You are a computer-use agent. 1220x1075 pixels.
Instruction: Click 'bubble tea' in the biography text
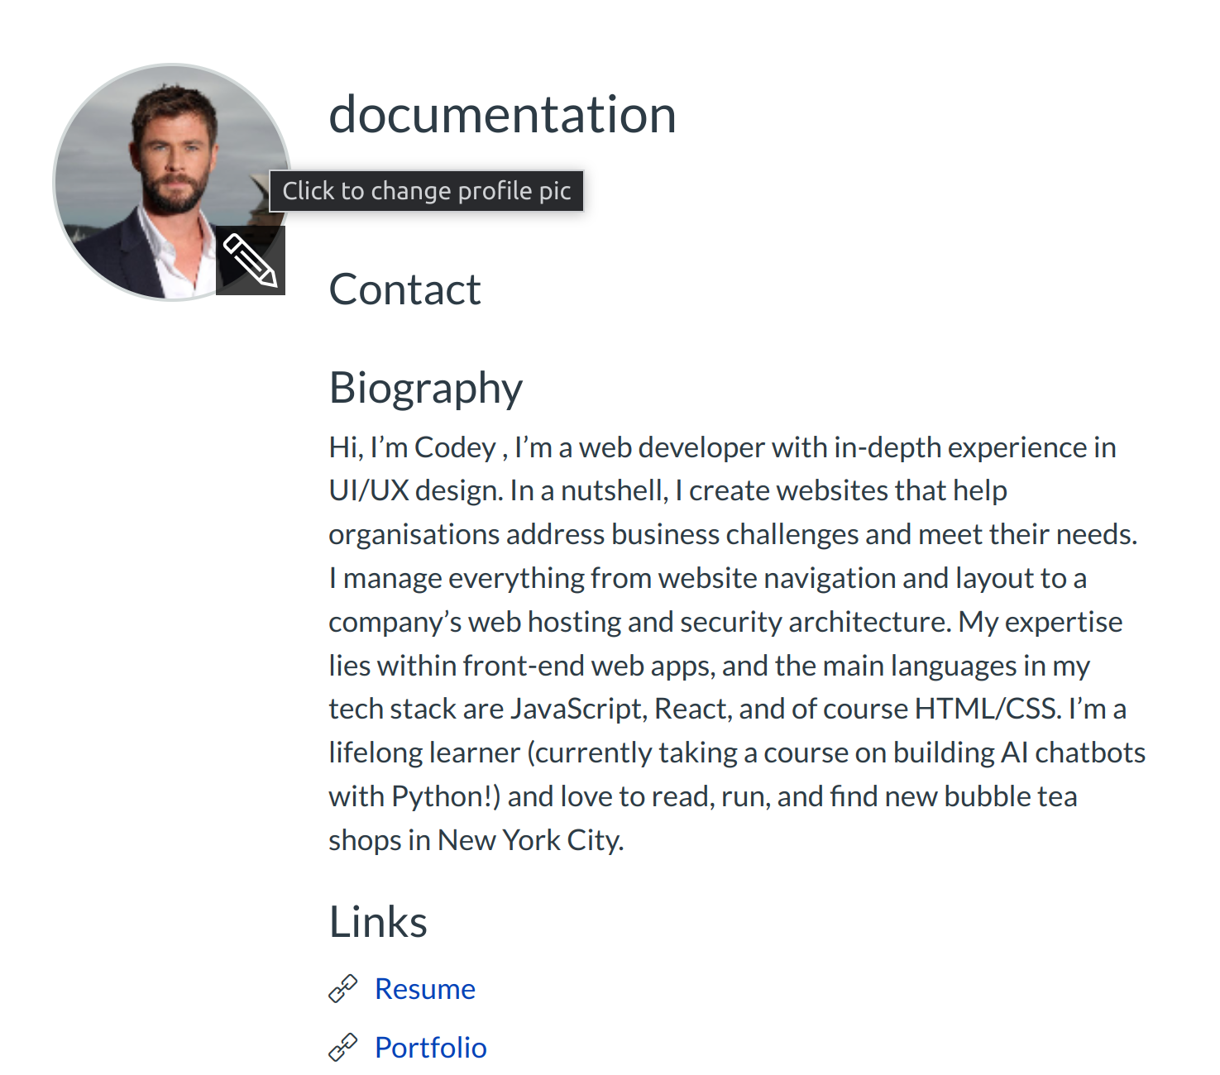pos(1010,796)
